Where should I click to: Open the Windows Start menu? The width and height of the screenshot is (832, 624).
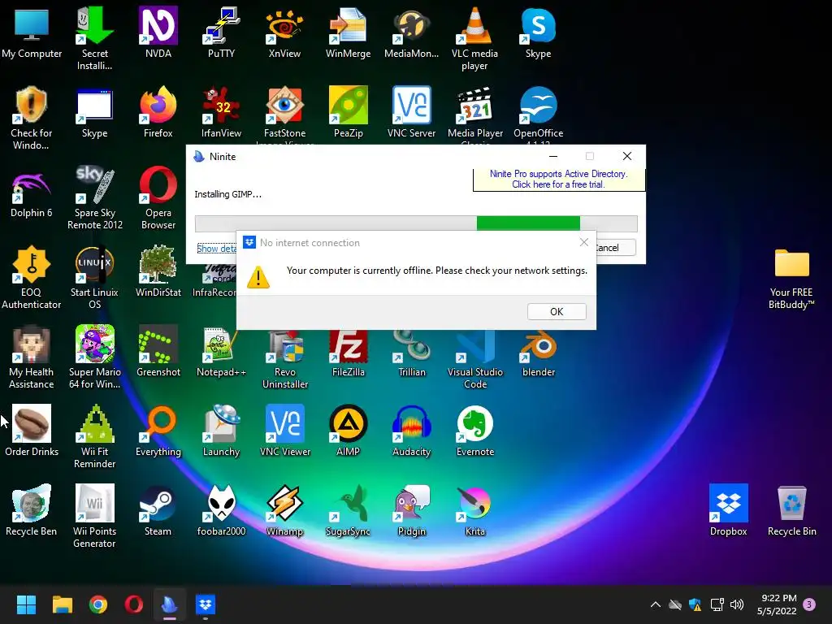26,604
